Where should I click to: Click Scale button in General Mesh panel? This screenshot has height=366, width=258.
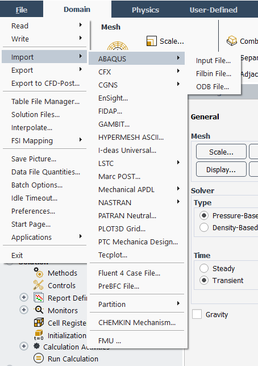coord(221,152)
